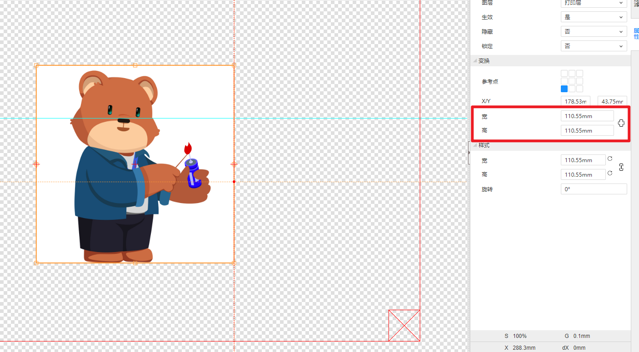Screen dimensions: 639x352
Task: Select the bottom-left reference point
Action: (564, 89)
